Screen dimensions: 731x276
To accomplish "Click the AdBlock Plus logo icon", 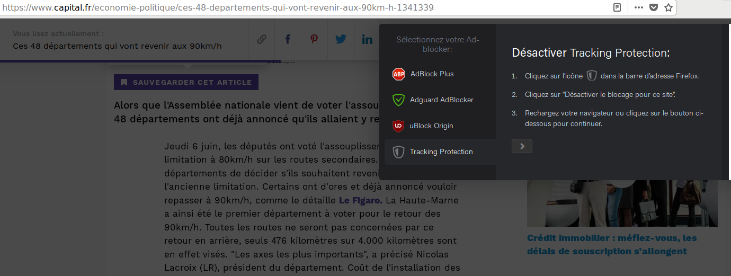I will [x=398, y=74].
